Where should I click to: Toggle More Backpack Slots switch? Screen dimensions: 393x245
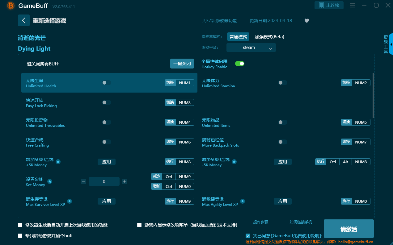pyautogui.click(x=282, y=142)
